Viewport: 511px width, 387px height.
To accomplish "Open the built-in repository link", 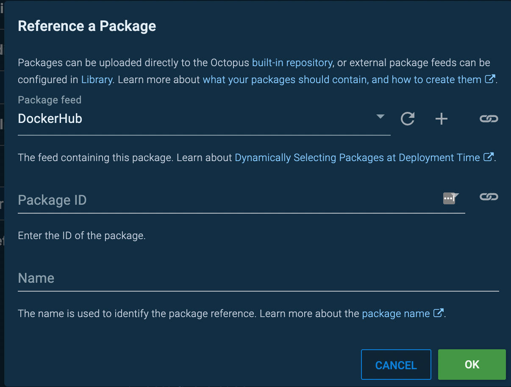I will (292, 63).
